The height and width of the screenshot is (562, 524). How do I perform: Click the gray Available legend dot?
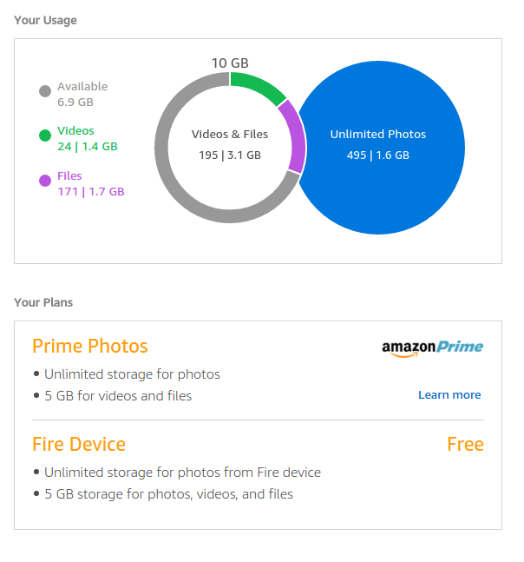45,91
